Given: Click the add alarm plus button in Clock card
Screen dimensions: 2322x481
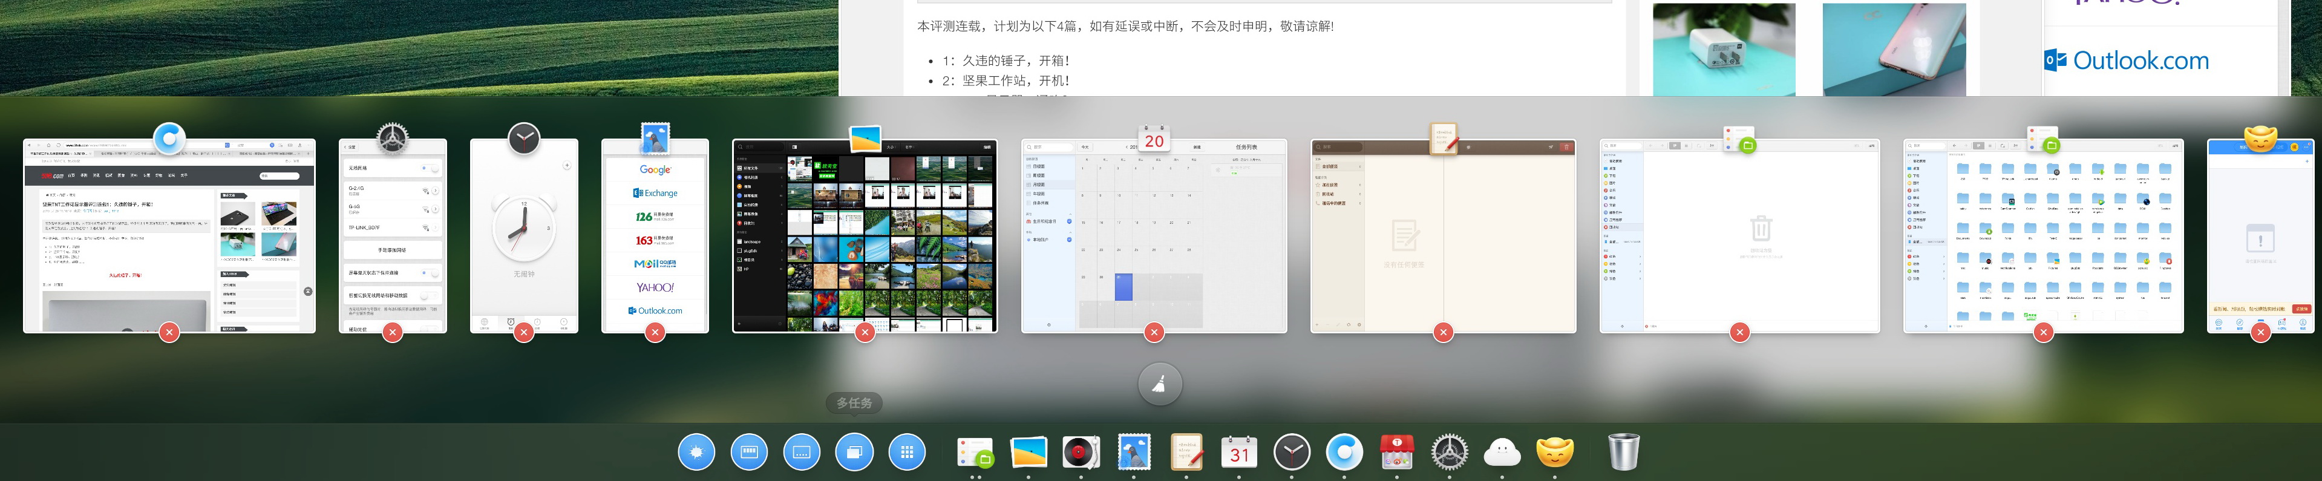Looking at the screenshot, I should click(567, 166).
